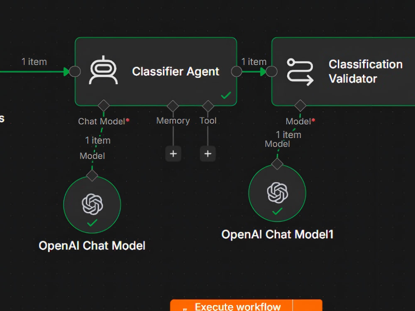Add a Tool sub-node with plus button
Viewport: 415px width, 311px height.
(x=208, y=154)
